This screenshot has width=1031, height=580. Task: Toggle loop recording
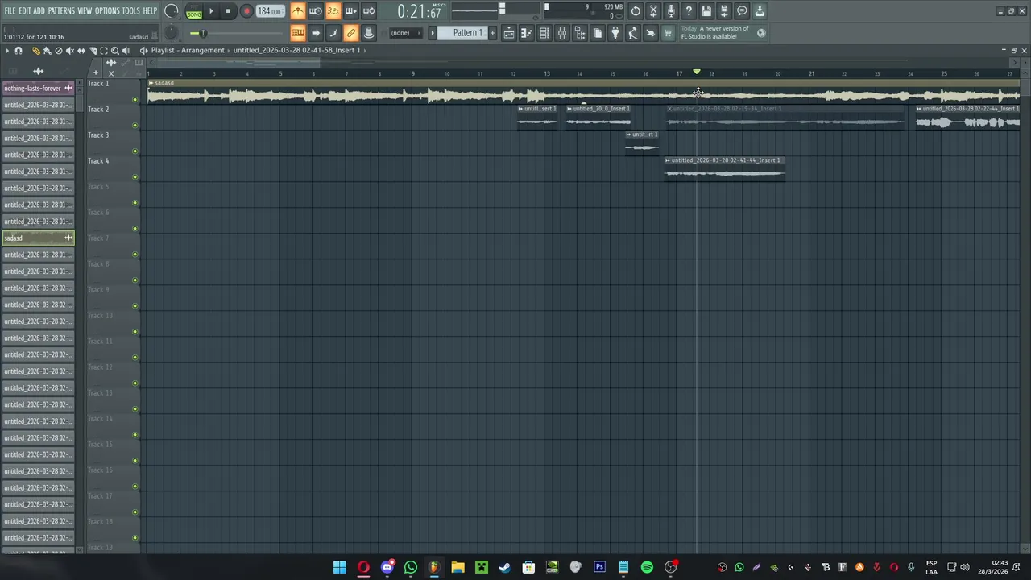click(368, 11)
